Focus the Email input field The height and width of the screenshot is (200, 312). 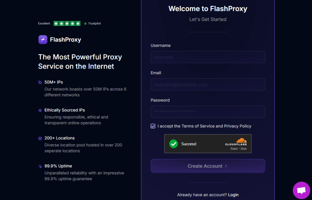207,84
